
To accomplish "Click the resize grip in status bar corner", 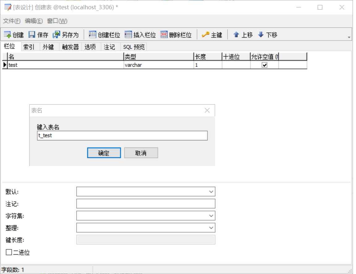I will pos(350,271).
